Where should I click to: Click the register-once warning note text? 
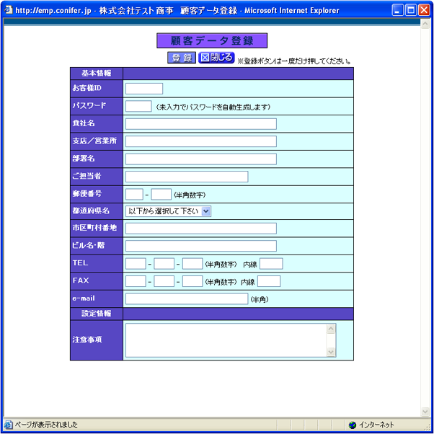click(294, 61)
